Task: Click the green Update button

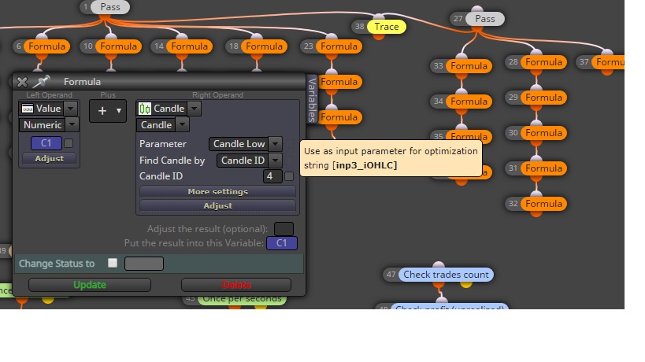Action: coord(90,285)
